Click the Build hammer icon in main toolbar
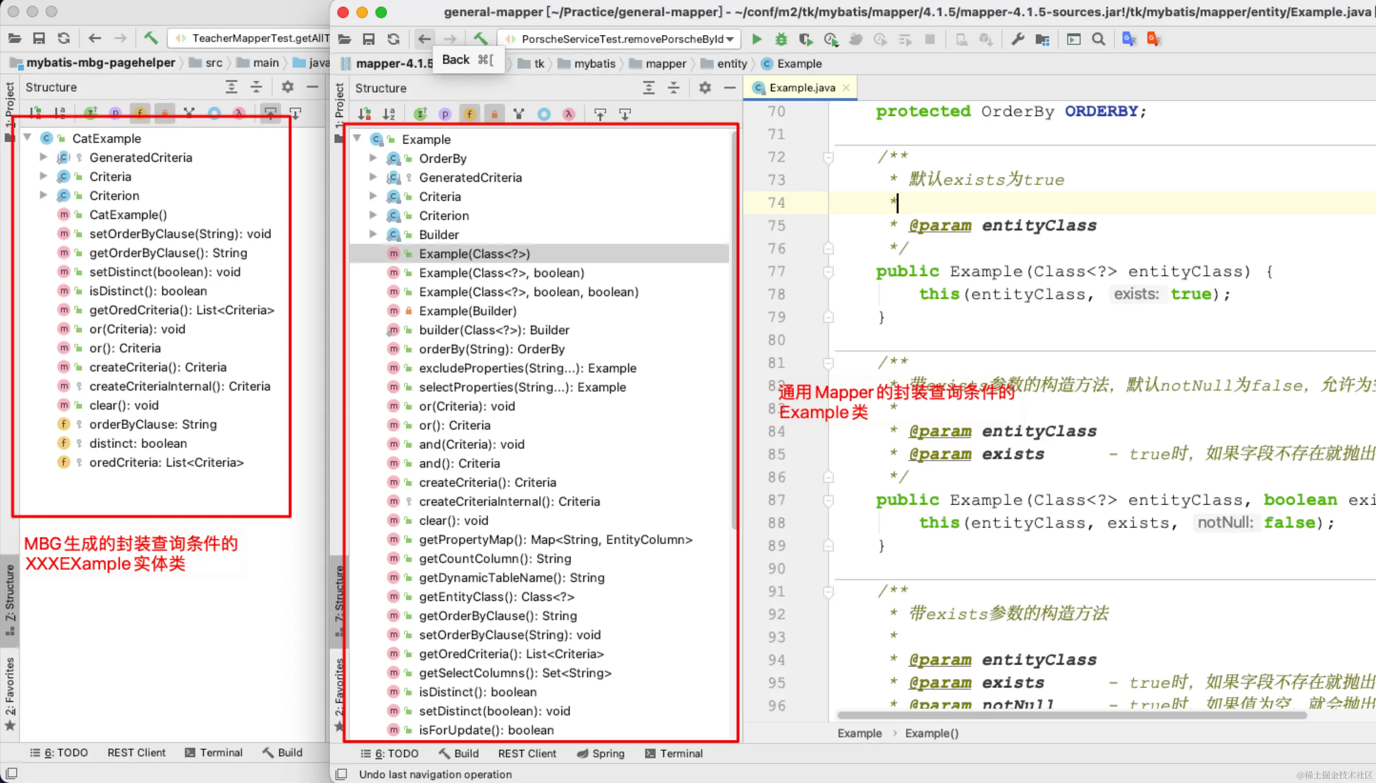 480,39
